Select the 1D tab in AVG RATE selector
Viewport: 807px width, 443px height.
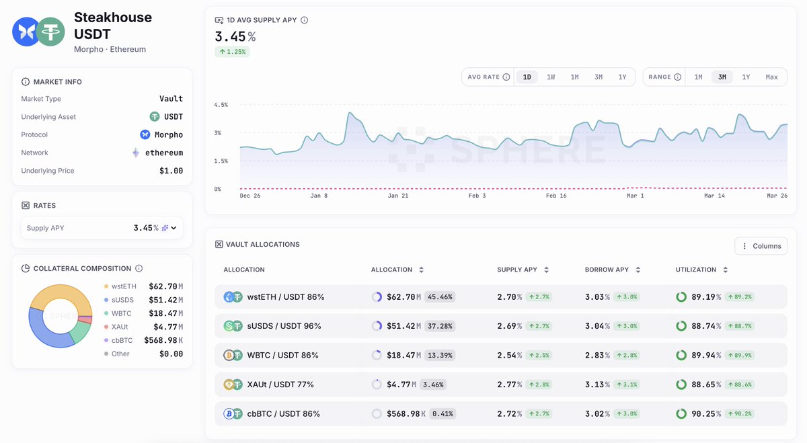click(x=527, y=77)
